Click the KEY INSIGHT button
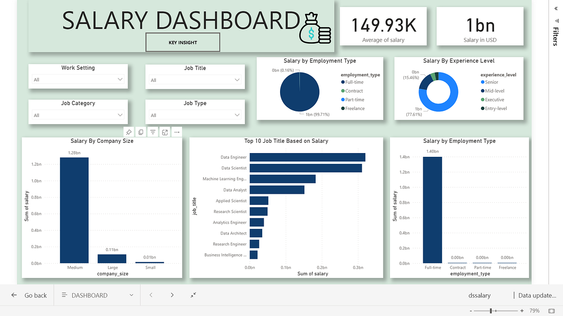This screenshot has height=316, width=563. [183, 42]
